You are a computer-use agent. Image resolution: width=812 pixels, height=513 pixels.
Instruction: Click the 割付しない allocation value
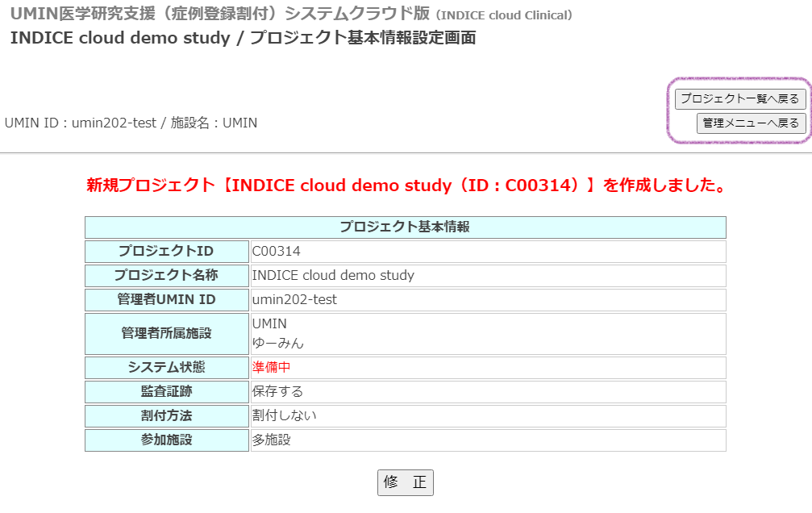pyautogui.click(x=285, y=415)
